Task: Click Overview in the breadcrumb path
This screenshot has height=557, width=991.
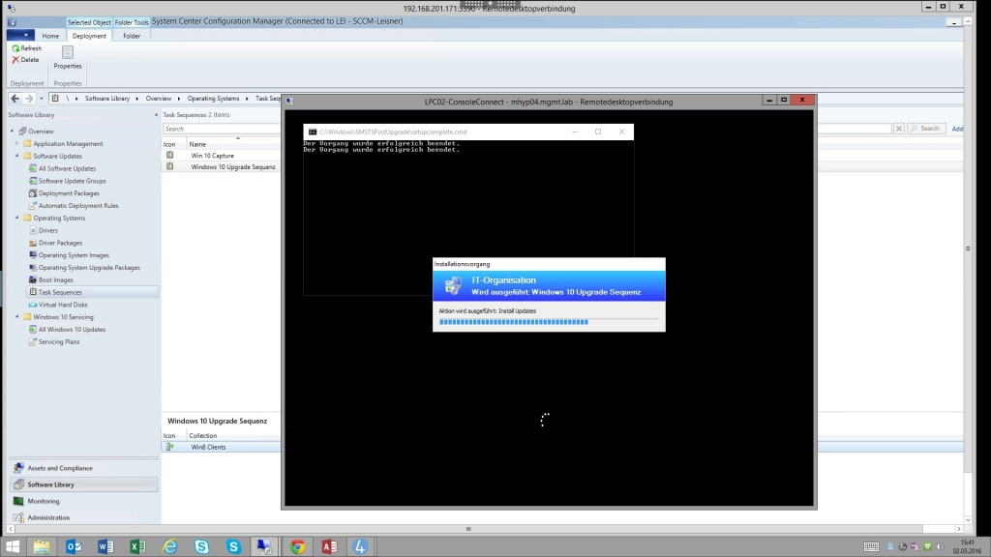Action: point(158,99)
